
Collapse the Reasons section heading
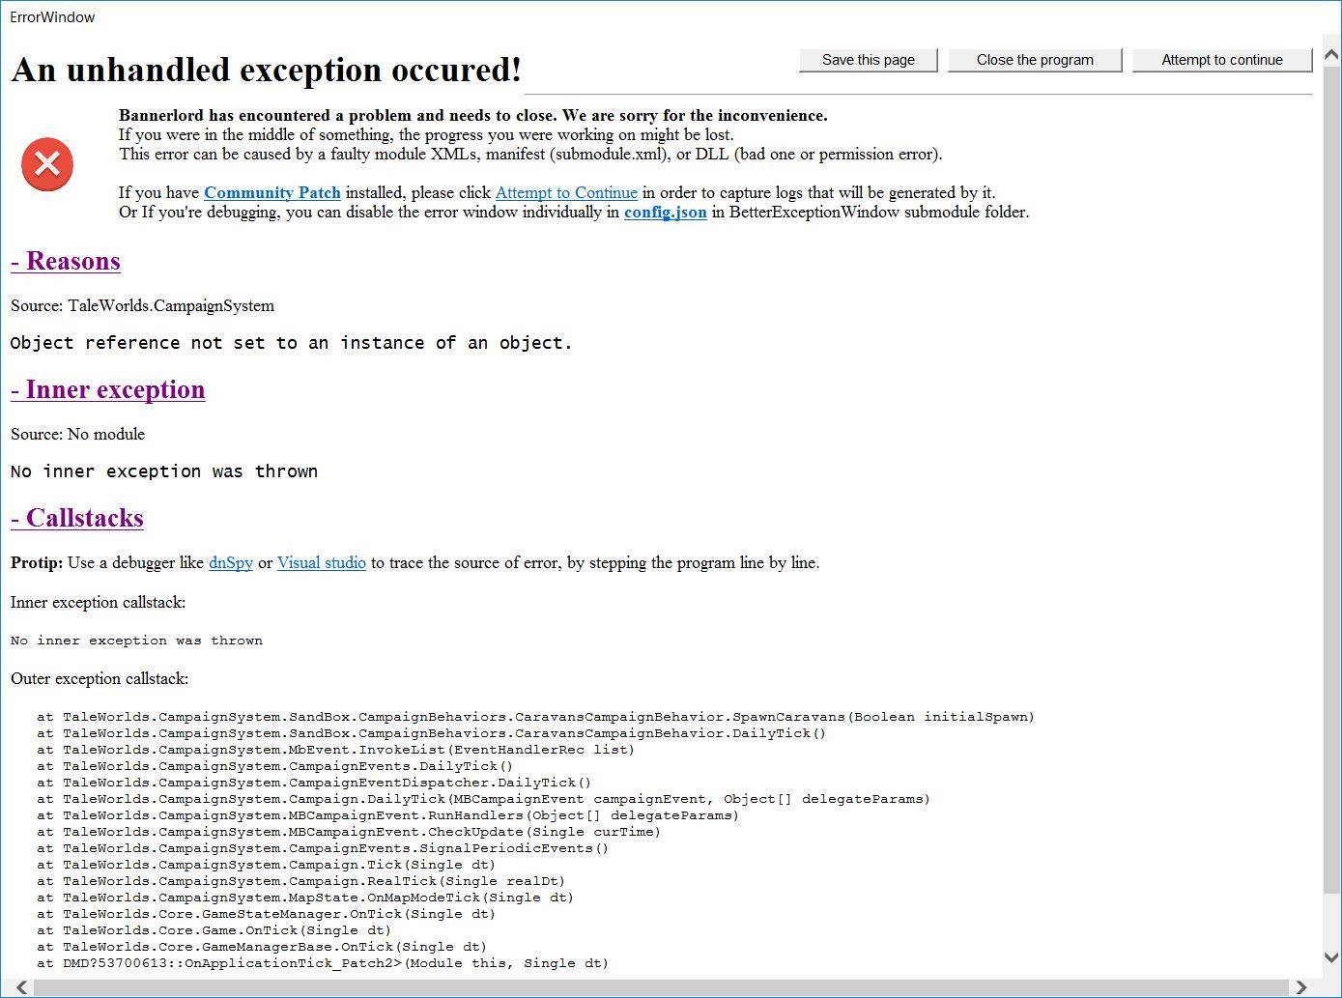66,261
